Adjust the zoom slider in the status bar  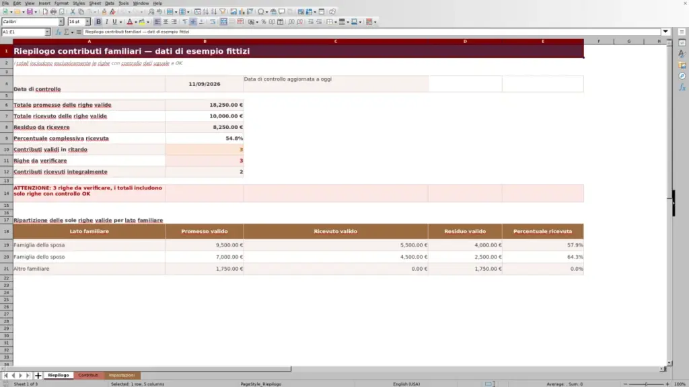pyautogui.click(x=647, y=384)
